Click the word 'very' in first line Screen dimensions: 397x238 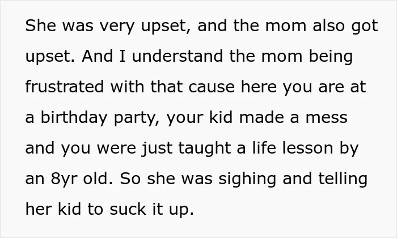point(117,27)
